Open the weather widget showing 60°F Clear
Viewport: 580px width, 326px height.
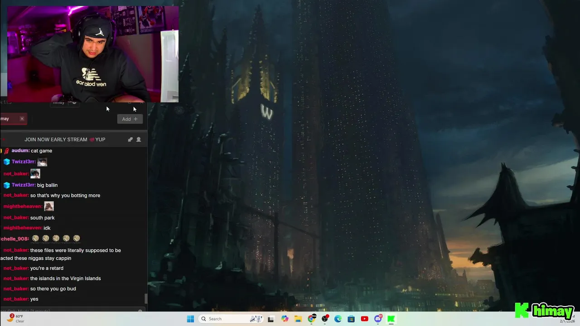[16, 319]
